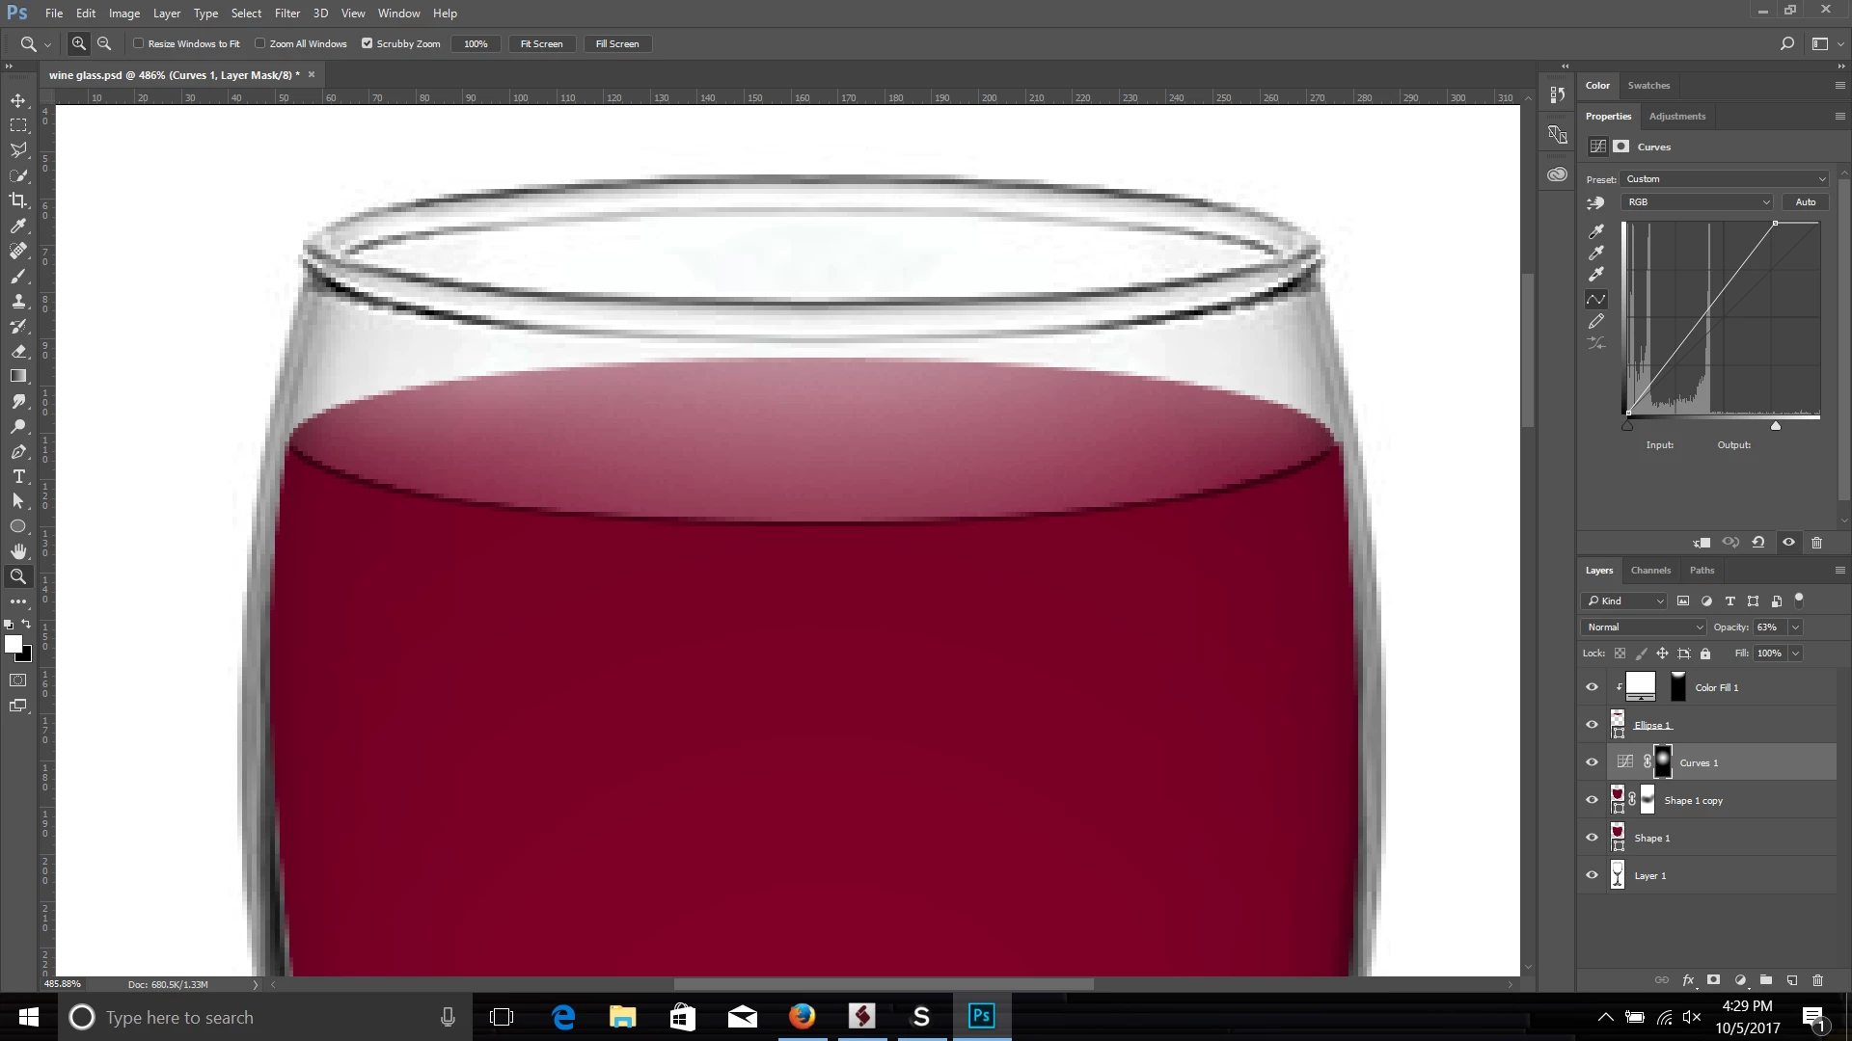This screenshot has width=1852, height=1041.
Task: Select the Horizontal Type tool
Action: (x=18, y=477)
